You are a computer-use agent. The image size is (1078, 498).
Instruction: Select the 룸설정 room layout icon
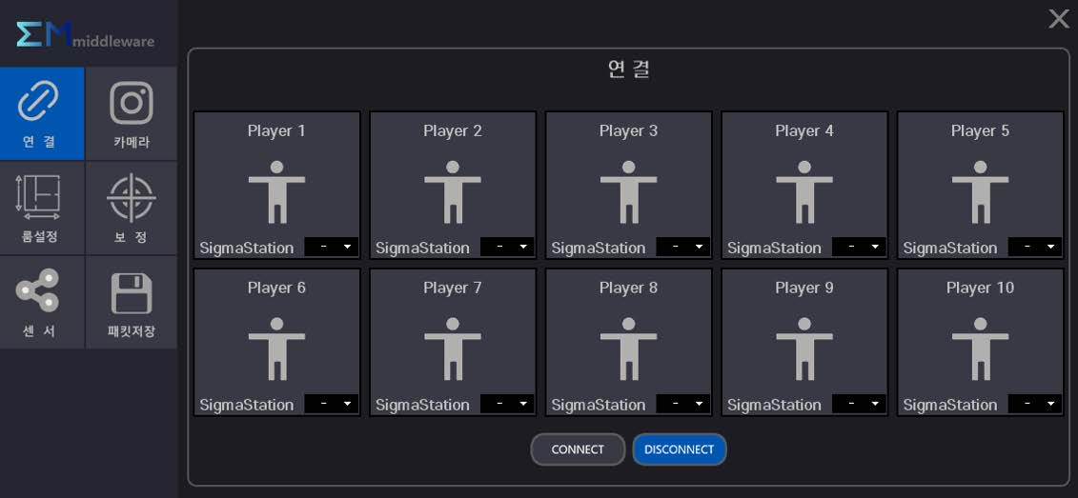click(38, 197)
